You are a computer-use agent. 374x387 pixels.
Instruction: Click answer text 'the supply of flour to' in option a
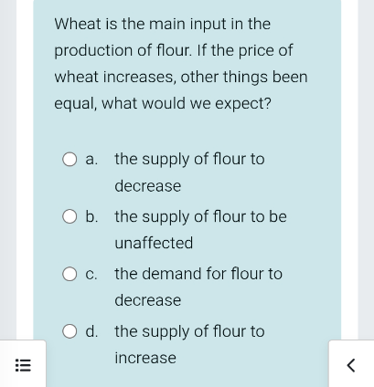189,160
